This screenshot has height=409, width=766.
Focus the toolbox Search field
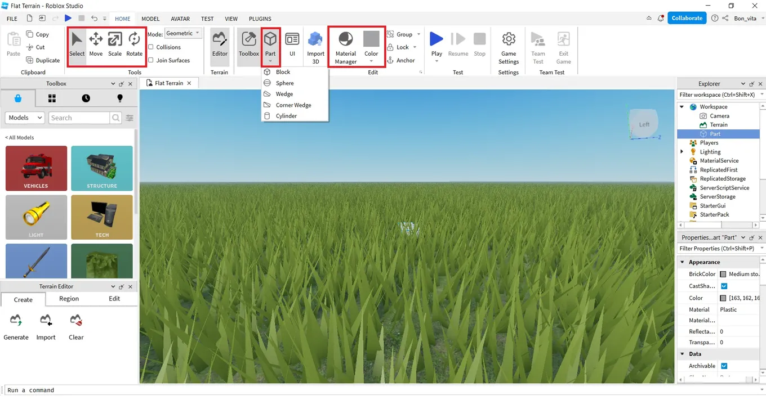79,118
